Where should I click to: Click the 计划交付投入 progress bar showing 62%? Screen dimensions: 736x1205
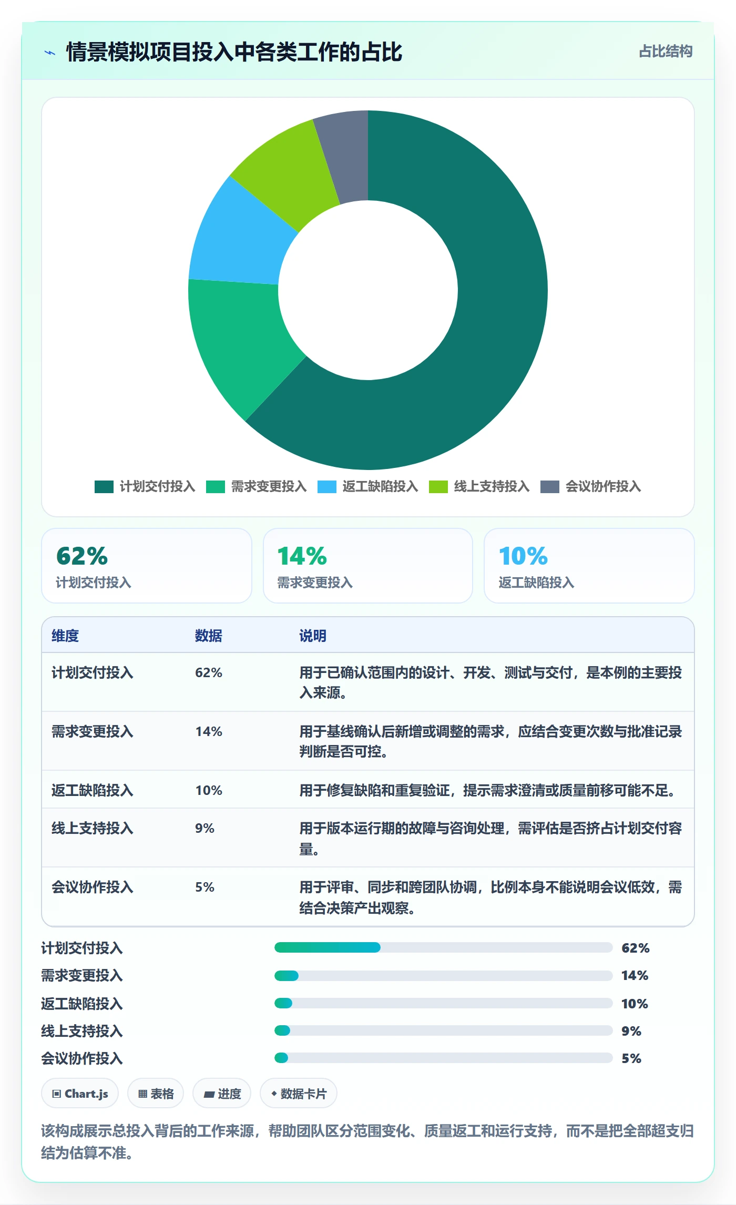tap(443, 947)
